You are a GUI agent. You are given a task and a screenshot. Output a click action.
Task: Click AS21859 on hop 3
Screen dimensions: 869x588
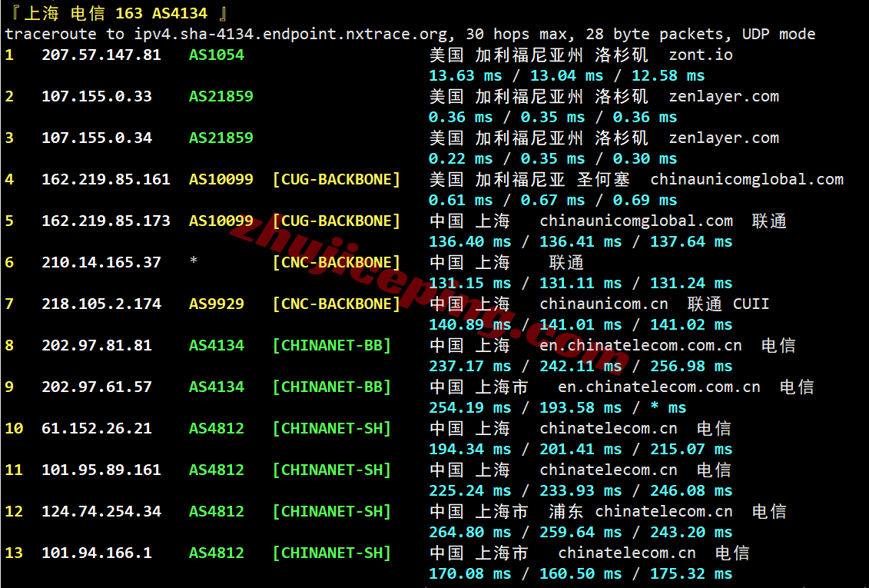tap(221, 138)
